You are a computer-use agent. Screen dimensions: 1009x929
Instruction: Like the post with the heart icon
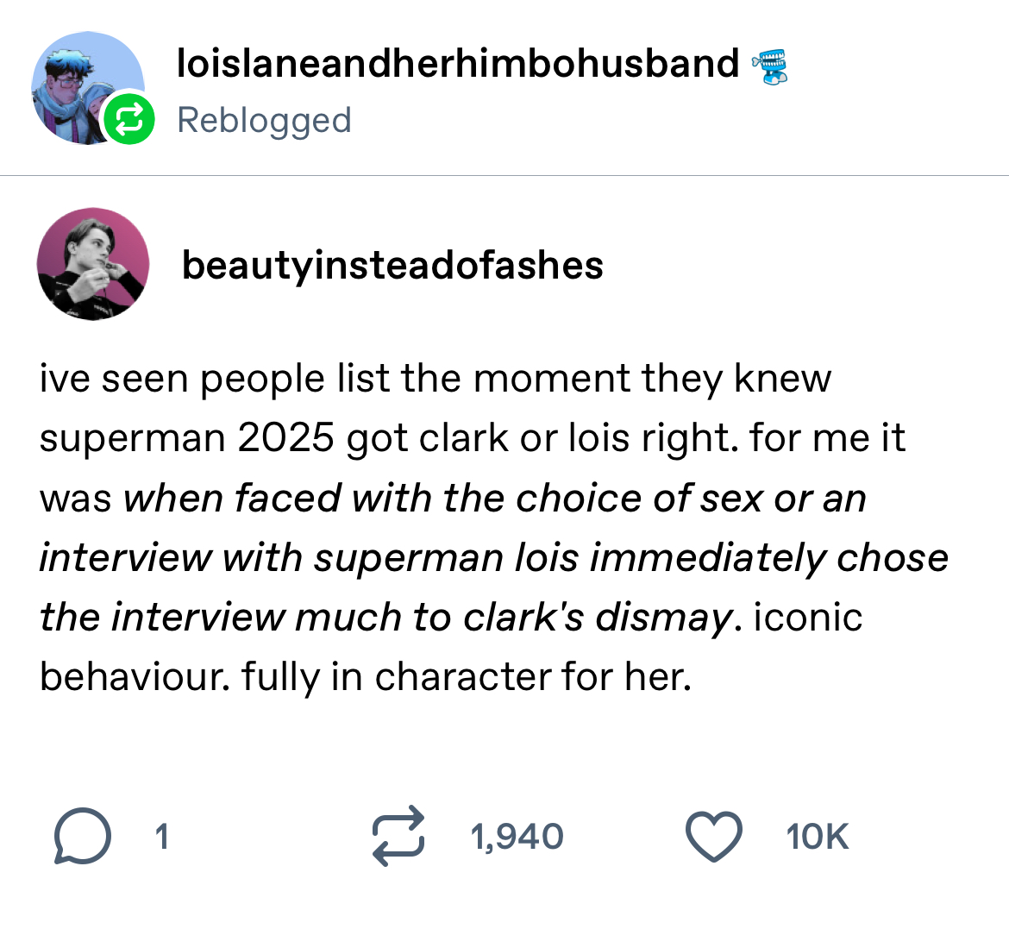(x=713, y=836)
